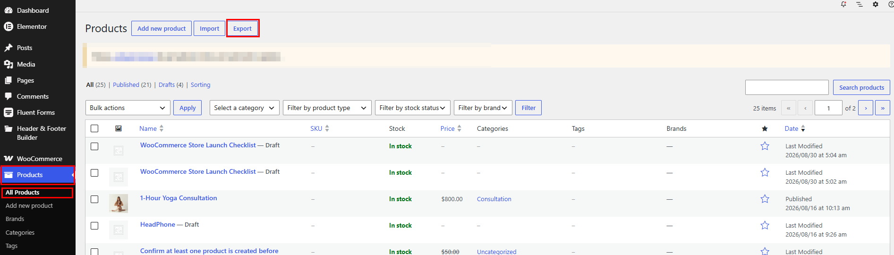Toggle featured star for first Launch Checklist draft
The image size is (894, 255).
[x=765, y=146]
